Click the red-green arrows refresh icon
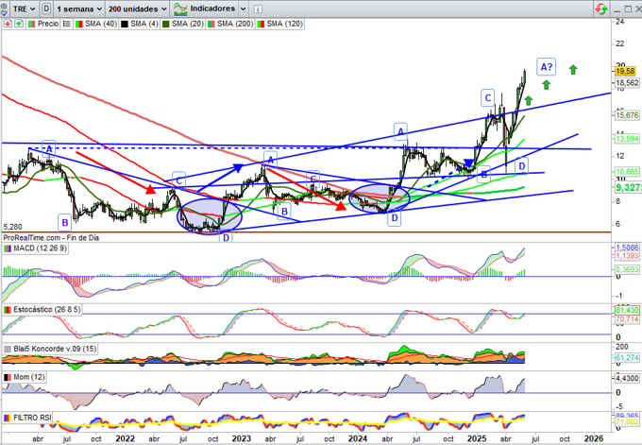Image resolution: width=642 pixels, height=445 pixels. coord(601,9)
